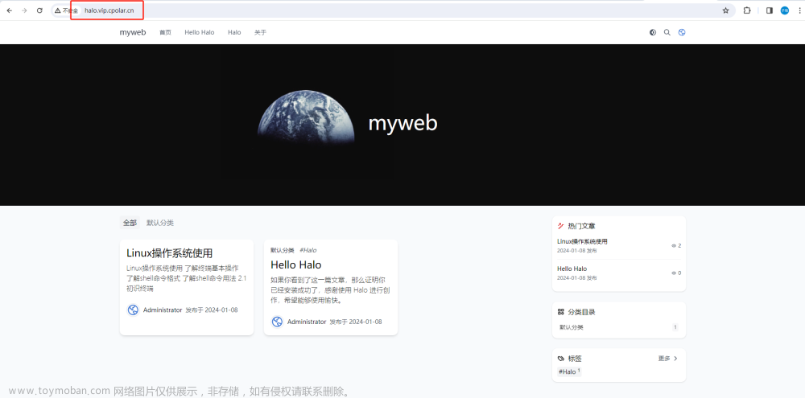Open the 关于 navigation item
Viewport: 805px width, 398px height.
260,32
